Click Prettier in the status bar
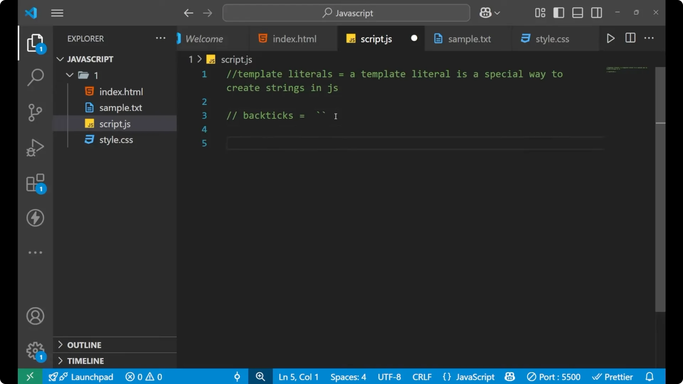 click(x=613, y=377)
